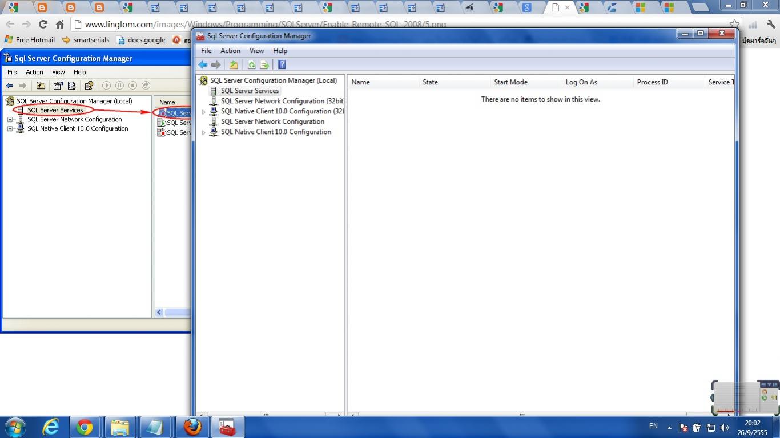The image size is (780, 438).
Task: Select SQL Native Client 10.0 Configuration (32bit) node
Action: [282, 111]
